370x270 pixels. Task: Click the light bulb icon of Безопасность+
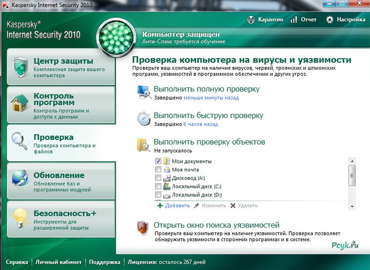(20, 218)
